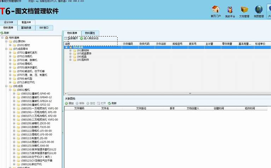Expand the (0101) node in left tree
Image resolution: width=271 pixels, height=168 pixels.
click(10, 45)
